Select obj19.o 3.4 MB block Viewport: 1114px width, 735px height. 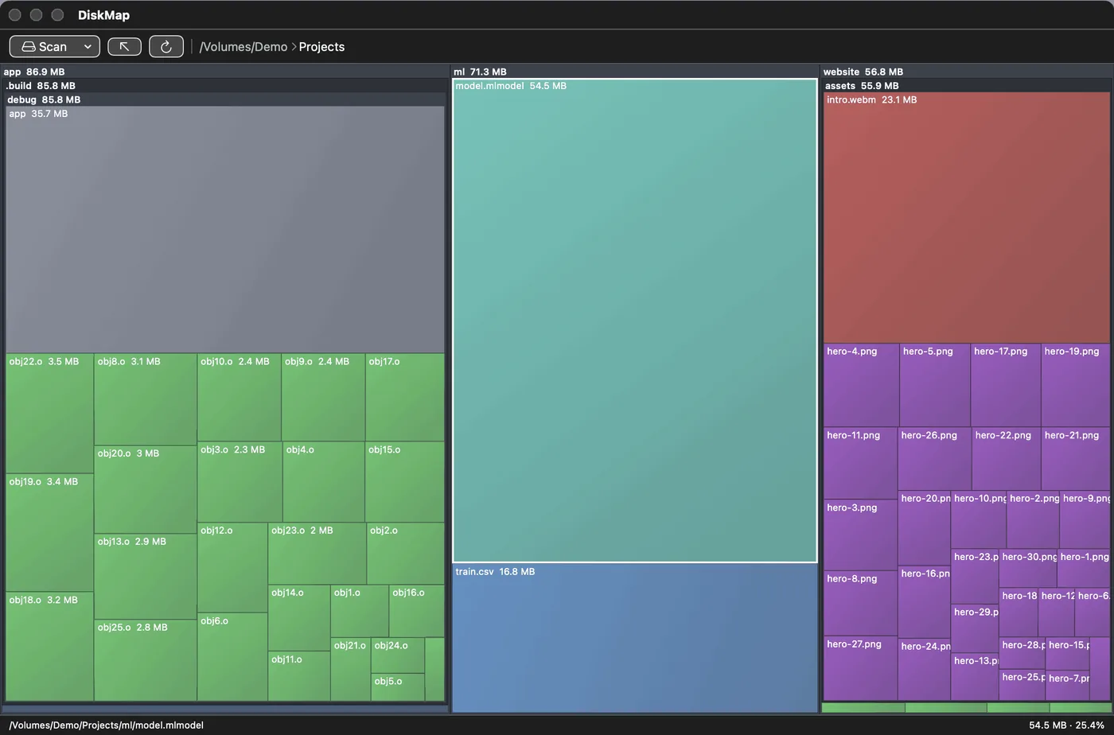point(50,533)
